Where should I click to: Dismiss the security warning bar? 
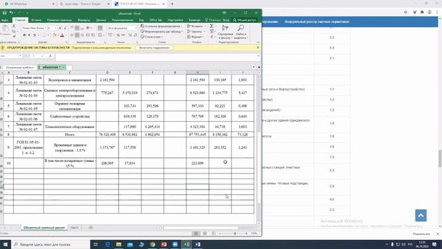258,48
